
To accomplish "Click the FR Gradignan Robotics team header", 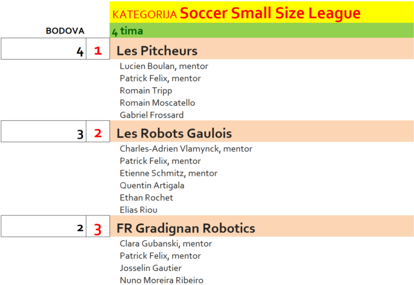I will tap(186, 229).
